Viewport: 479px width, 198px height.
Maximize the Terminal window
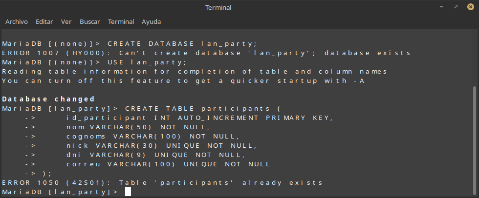(x=456, y=7)
